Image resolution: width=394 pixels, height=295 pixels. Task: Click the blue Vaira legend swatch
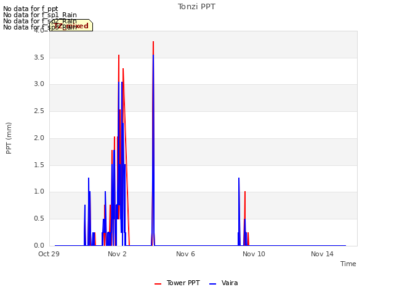tap(212, 284)
